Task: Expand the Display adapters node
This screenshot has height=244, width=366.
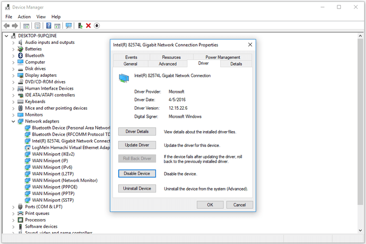Action: [x=13, y=75]
